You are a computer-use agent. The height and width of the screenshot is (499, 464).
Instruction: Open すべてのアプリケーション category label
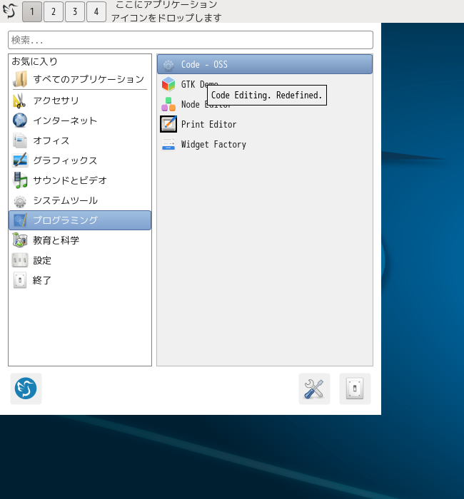[x=89, y=79]
